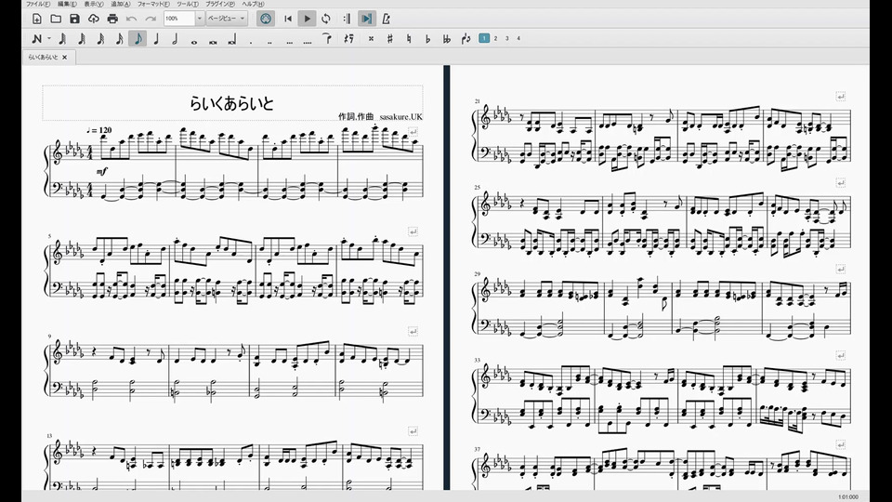Switch to voice 1
Image resolution: width=892 pixels, height=502 pixels.
coord(484,38)
